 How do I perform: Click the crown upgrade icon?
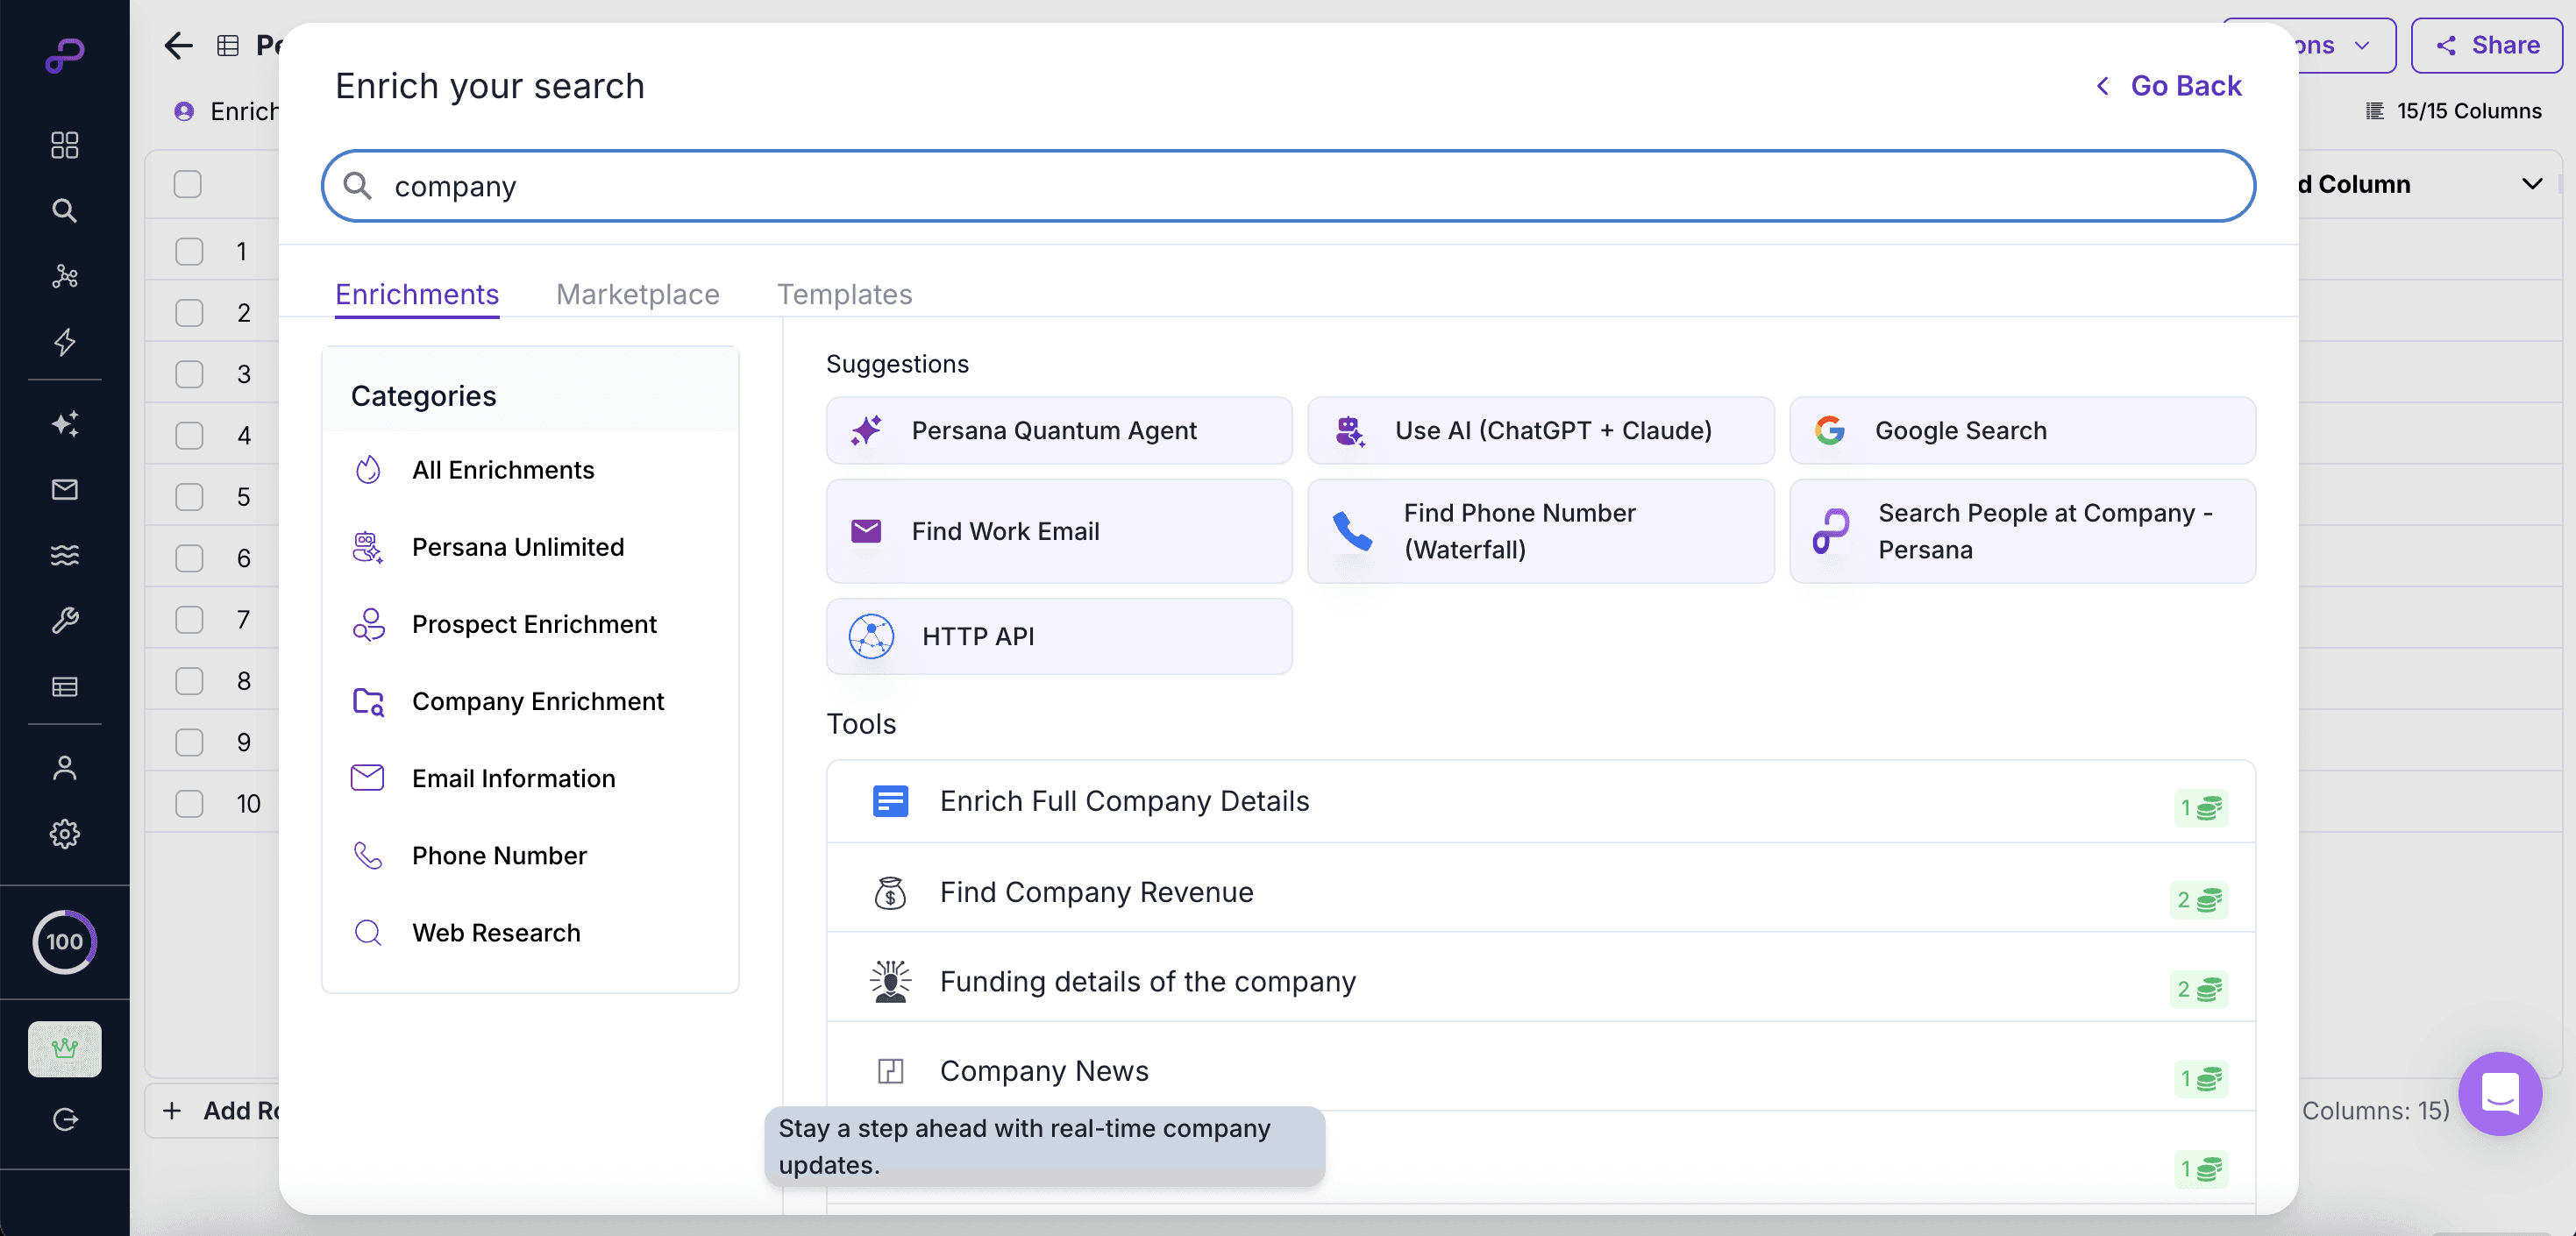coord(64,1048)
